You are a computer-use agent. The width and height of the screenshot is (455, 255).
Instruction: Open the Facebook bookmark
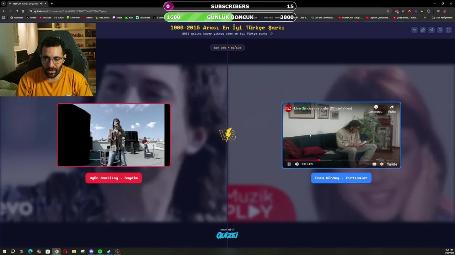pos(17,18)
